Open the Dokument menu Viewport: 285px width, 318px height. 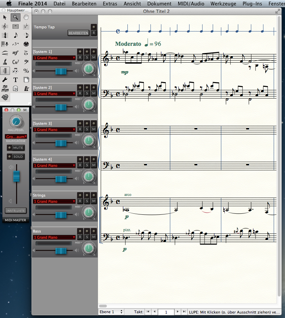[x=159, y=4]
